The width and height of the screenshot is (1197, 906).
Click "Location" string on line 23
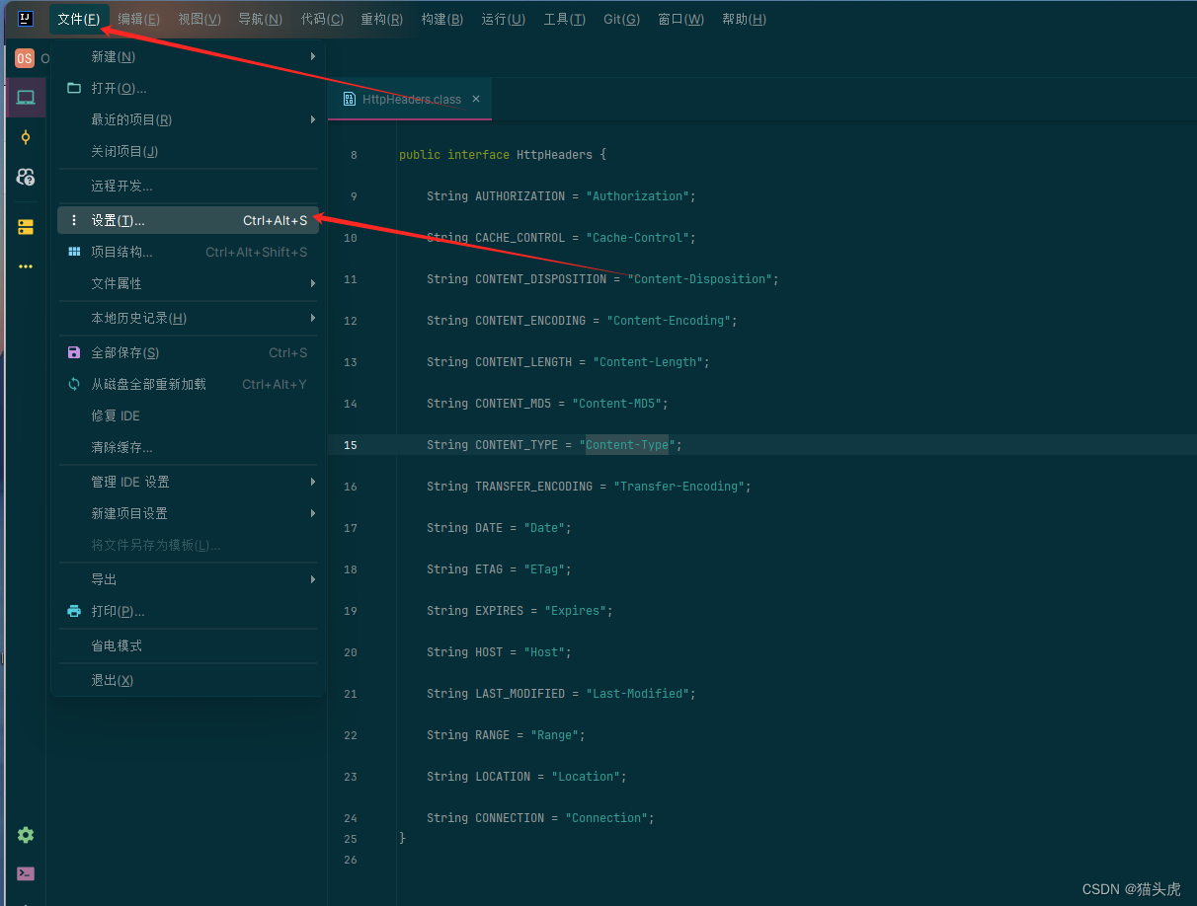pyautogui.click(x=586, y=777)
